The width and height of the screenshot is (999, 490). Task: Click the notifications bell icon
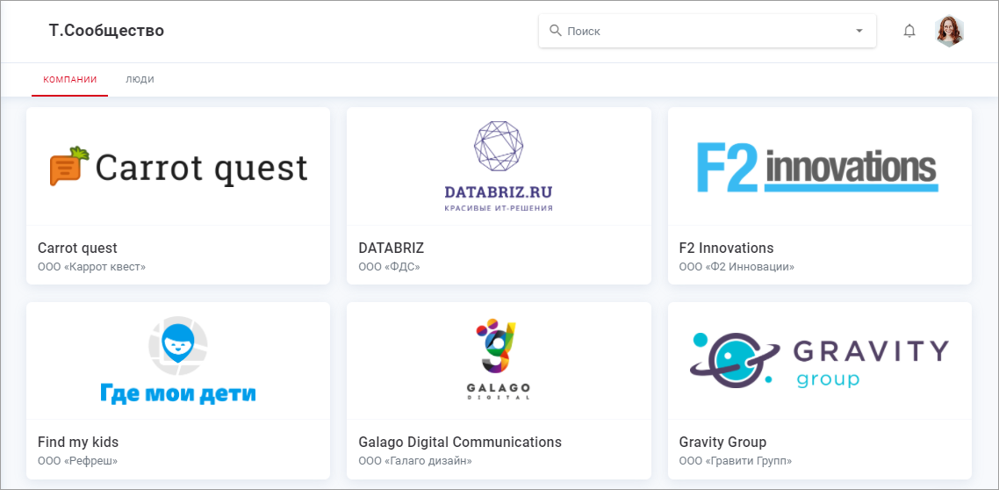tap(909, 31)
